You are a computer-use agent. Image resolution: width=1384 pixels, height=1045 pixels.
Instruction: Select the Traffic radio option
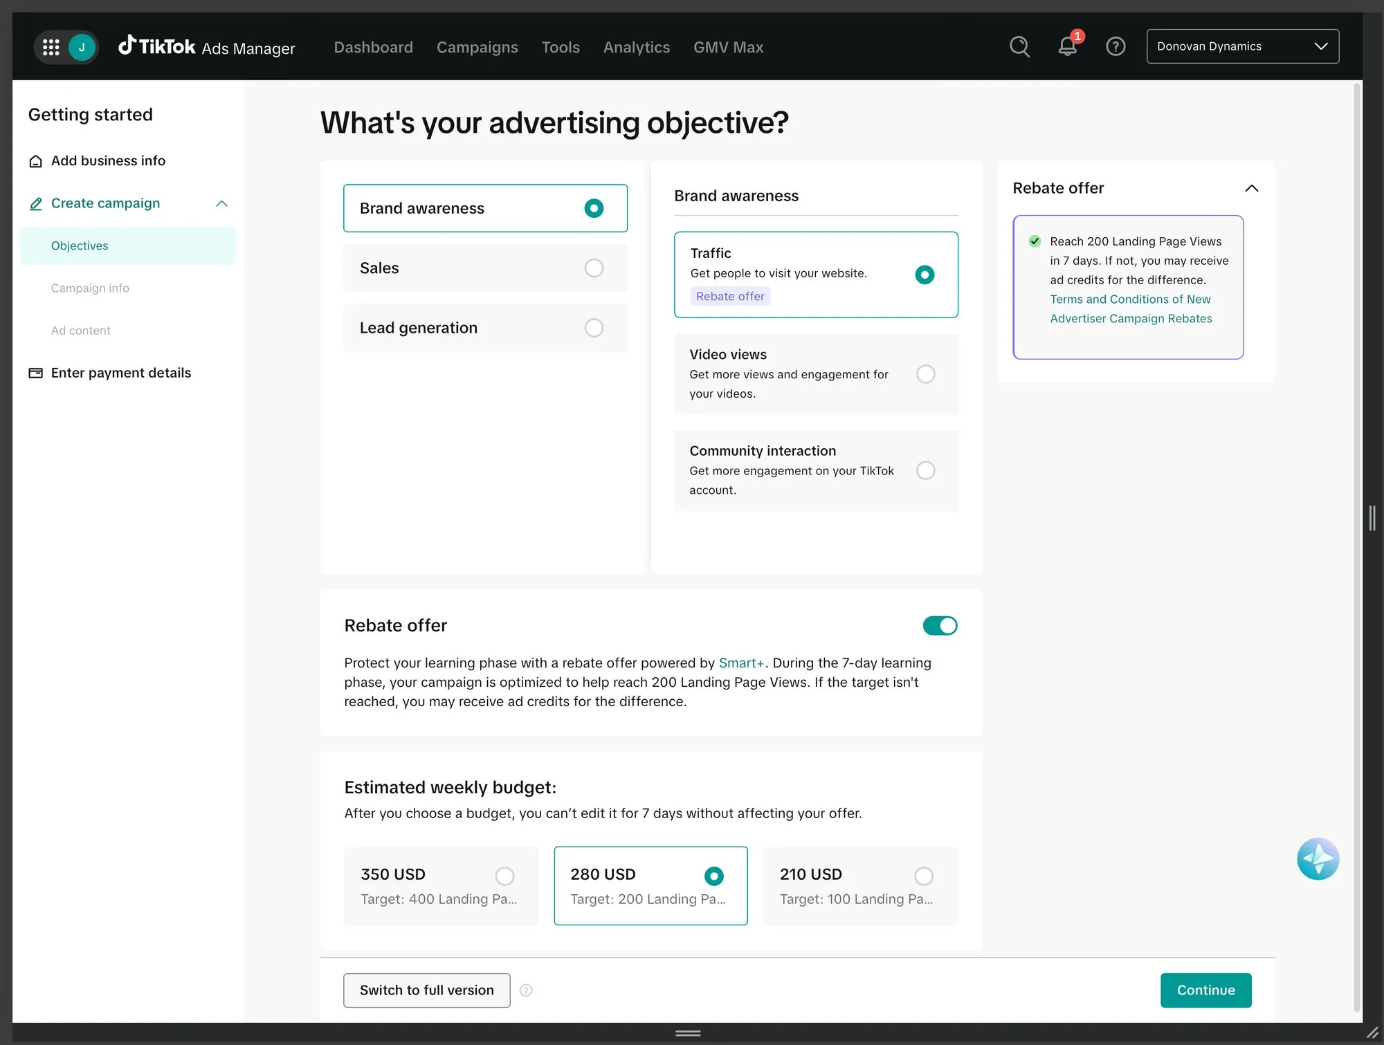click(925, 275)
